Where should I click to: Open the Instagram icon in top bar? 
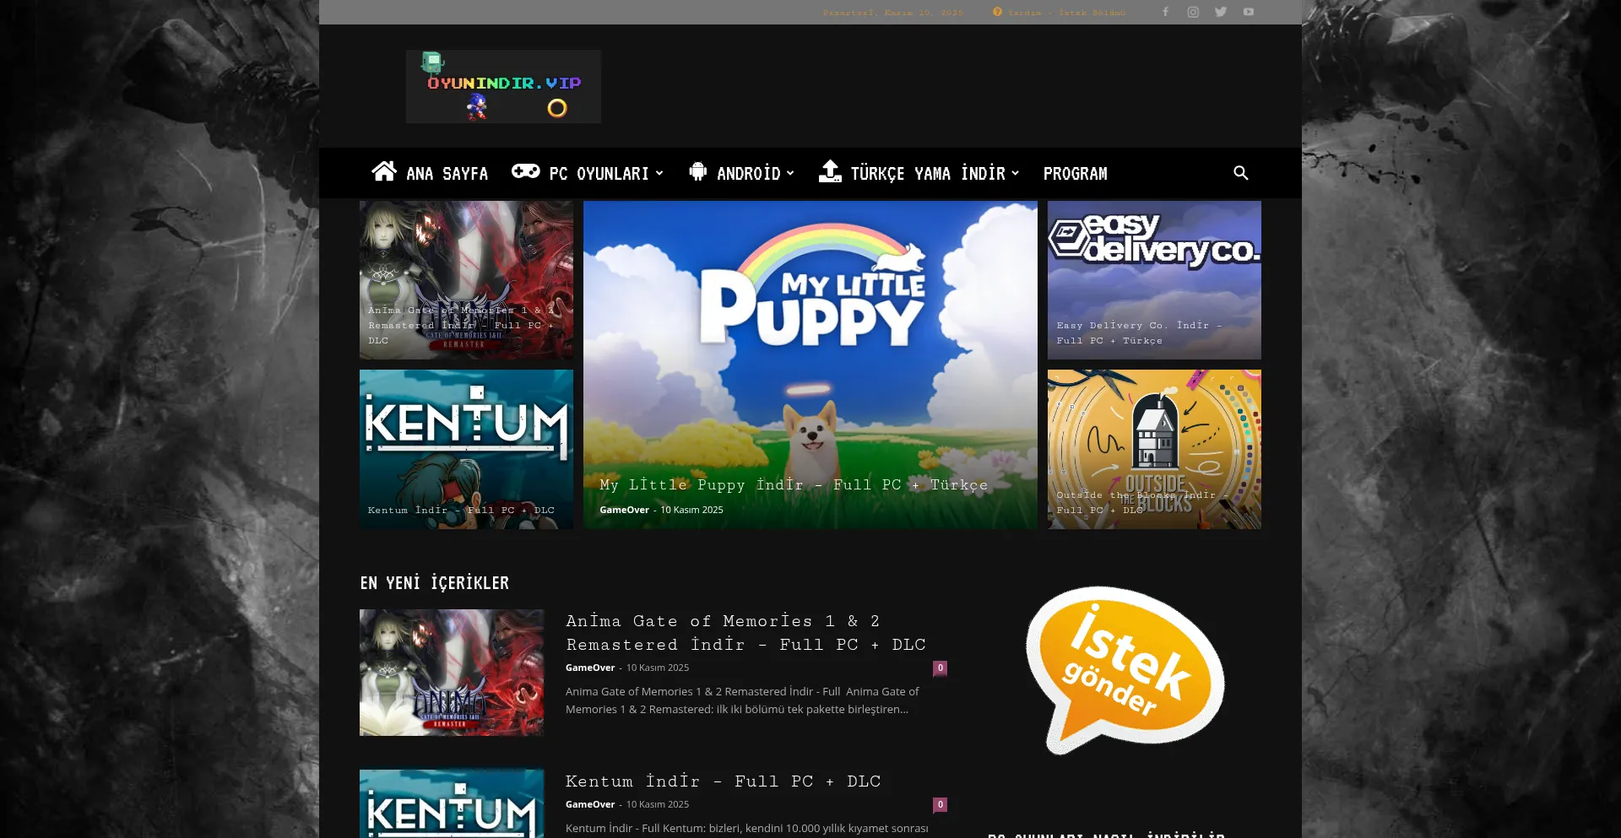pyautogui.click(x=1193, y=12)
